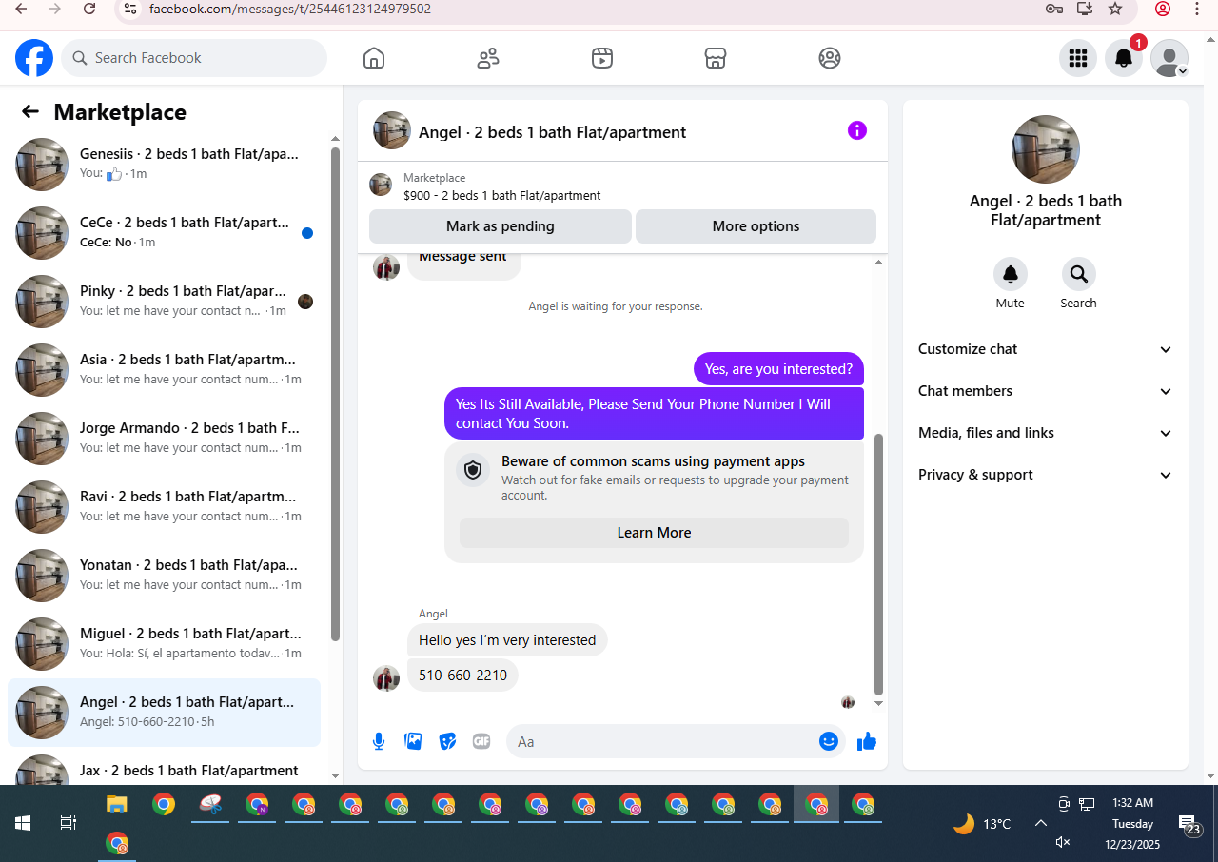Click the 'Yes, are you interested?' message
The width and height of the screenshot is (1218, 862).
[x=778, y=369]
